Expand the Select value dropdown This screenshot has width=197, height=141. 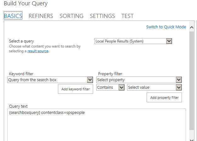coord(178,87)
